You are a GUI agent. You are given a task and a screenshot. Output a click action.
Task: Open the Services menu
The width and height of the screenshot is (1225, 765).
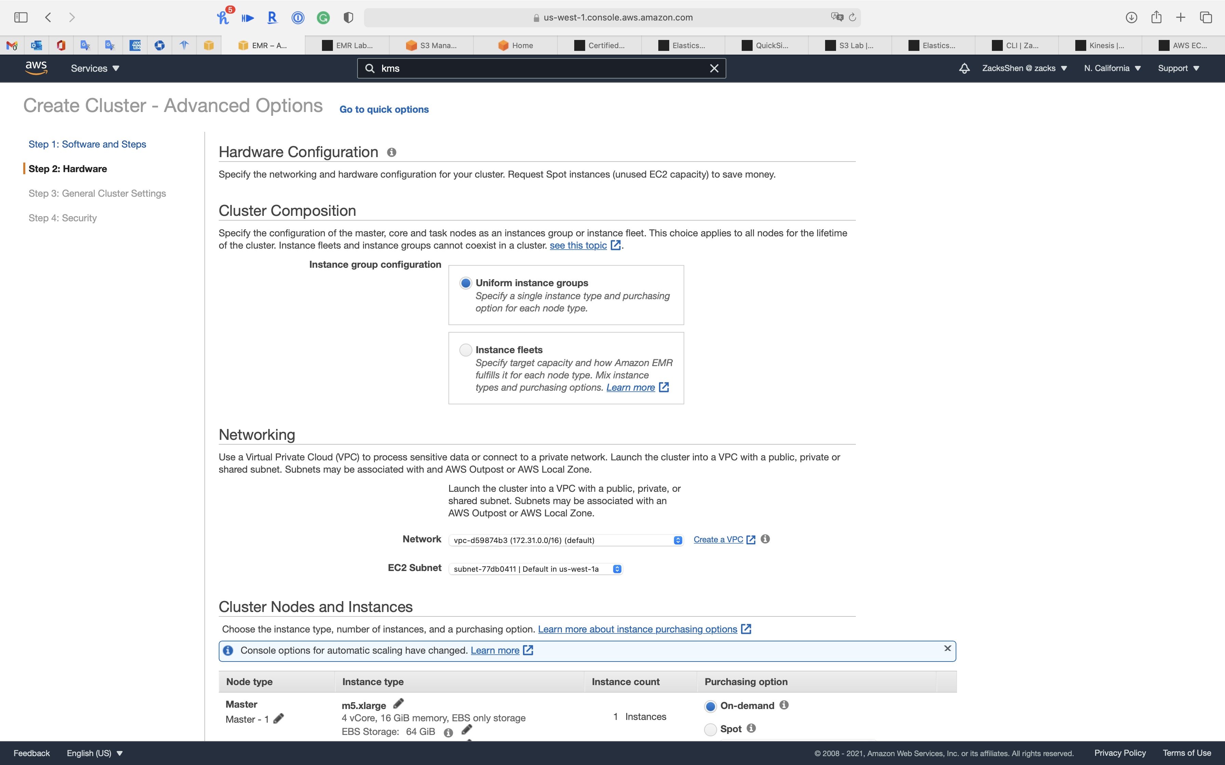tap(95, 68)
